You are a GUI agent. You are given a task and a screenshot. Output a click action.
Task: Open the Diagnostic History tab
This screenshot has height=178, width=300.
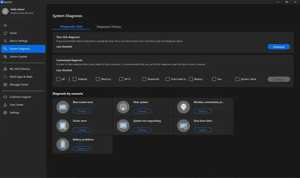tap(109, 27)
